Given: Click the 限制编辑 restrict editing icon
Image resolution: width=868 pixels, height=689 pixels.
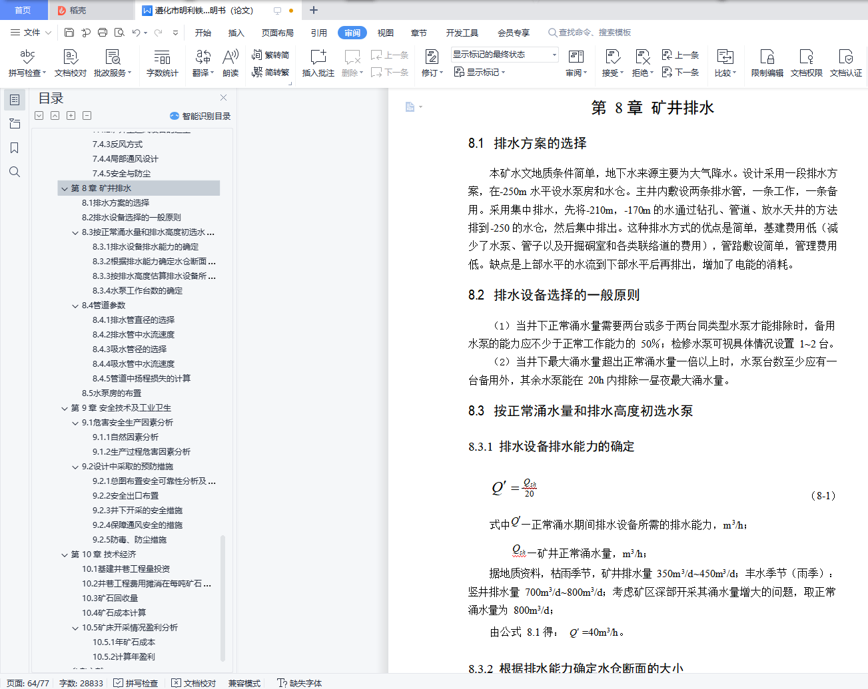Looking at the screenshot, I should [x=767, y=64].
